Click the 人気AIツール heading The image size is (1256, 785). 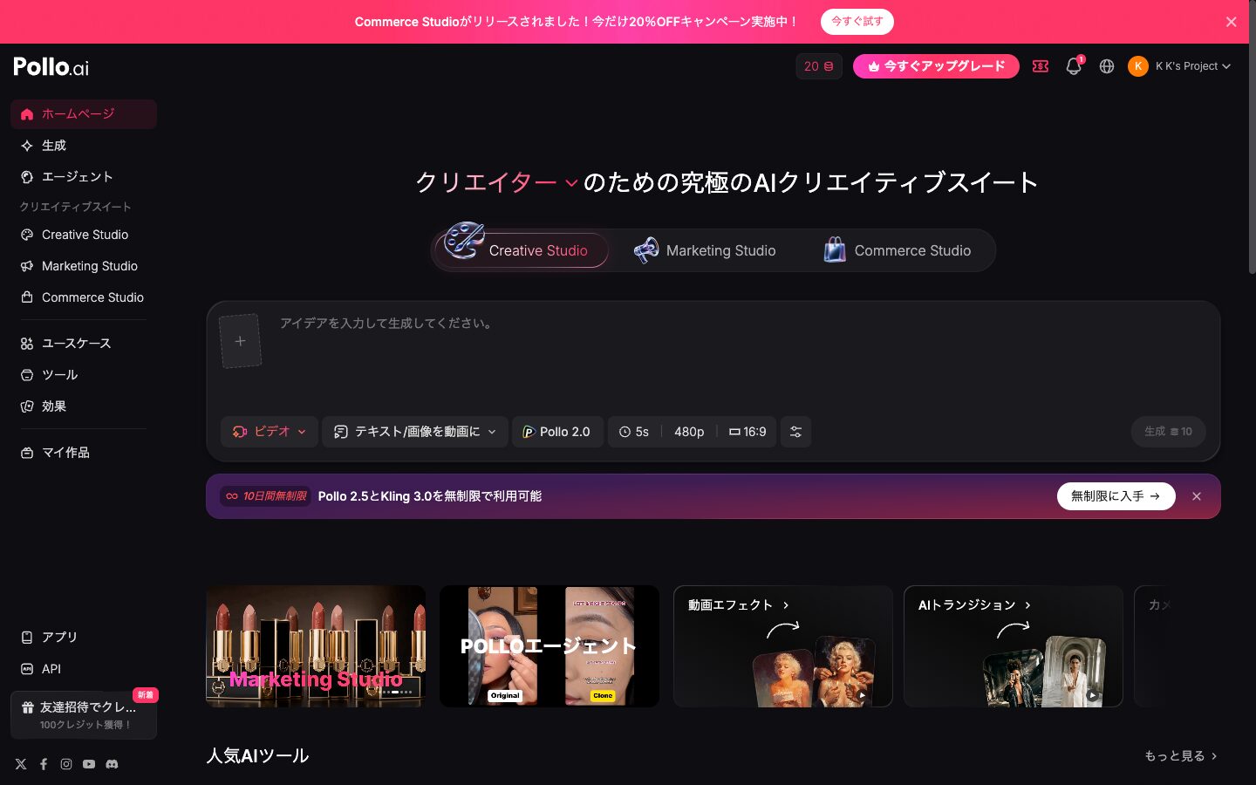tap(257, 756)
